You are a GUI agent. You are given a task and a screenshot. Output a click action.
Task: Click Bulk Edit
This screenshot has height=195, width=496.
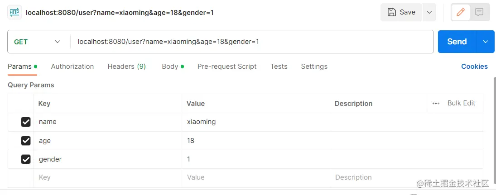click(461, 103)
